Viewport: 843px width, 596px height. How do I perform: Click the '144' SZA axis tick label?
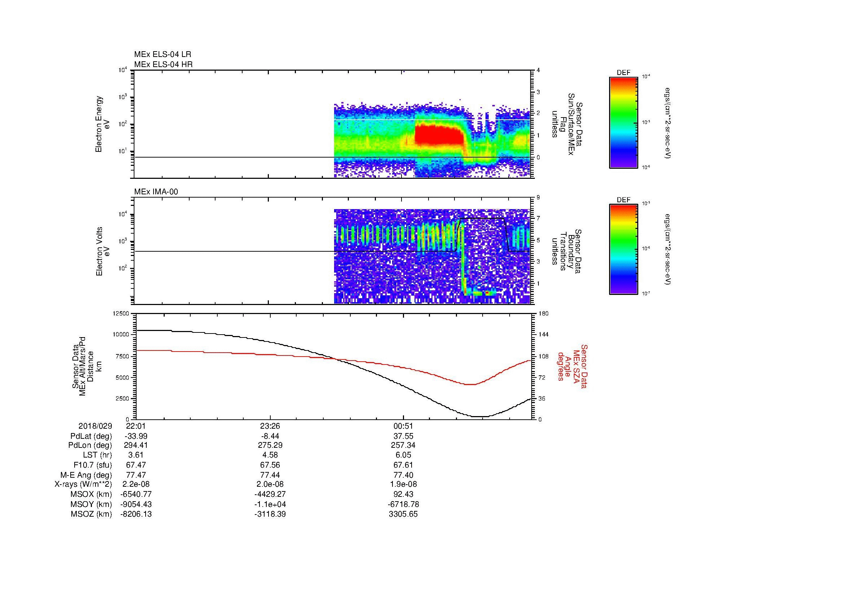(543, 335)
